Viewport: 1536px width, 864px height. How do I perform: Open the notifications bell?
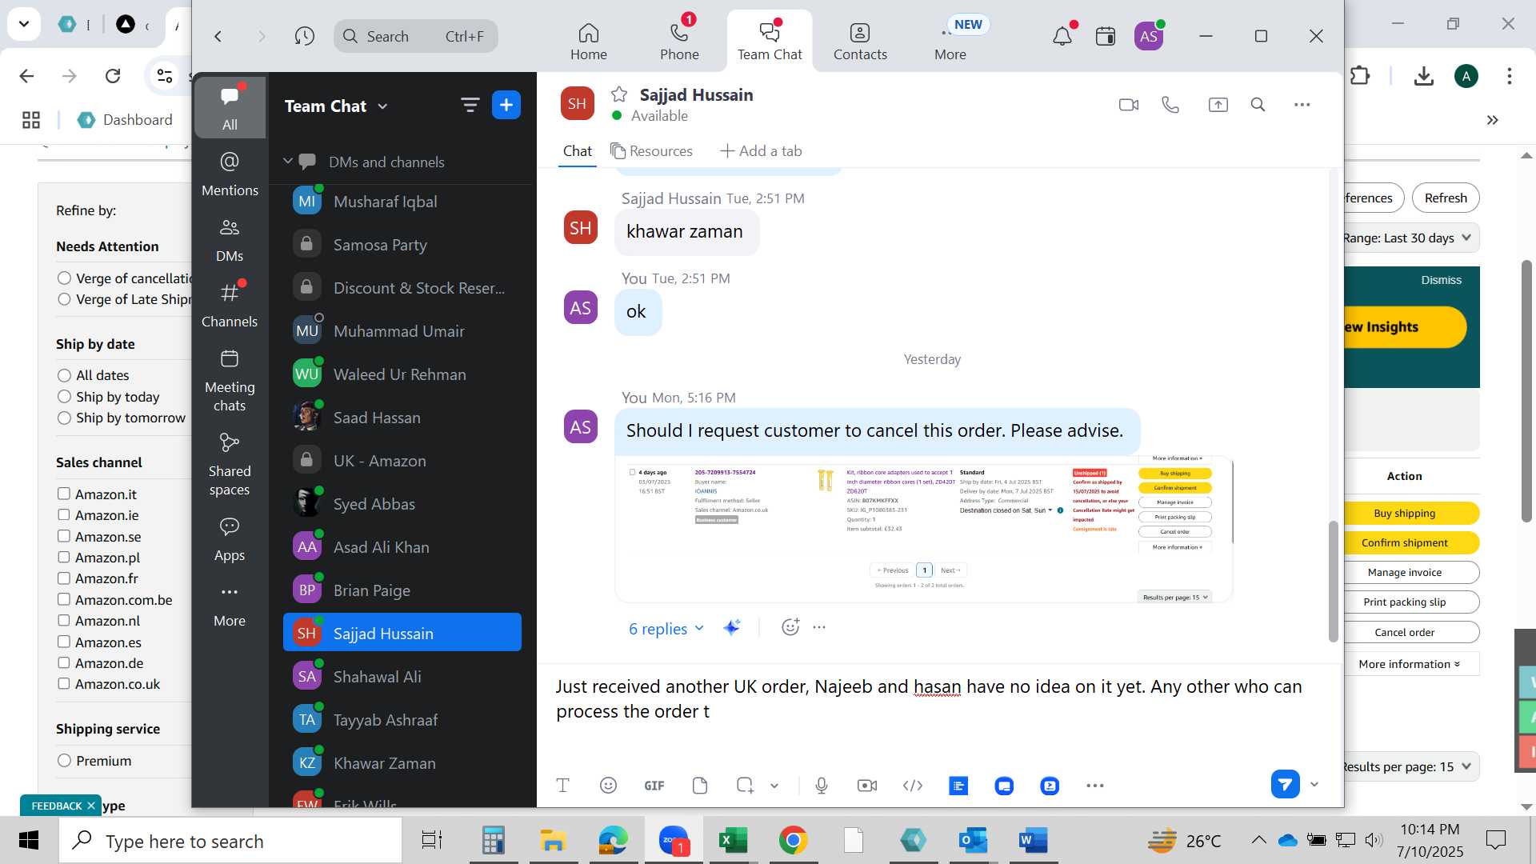pyautogui.click(x=1062, y=36)
